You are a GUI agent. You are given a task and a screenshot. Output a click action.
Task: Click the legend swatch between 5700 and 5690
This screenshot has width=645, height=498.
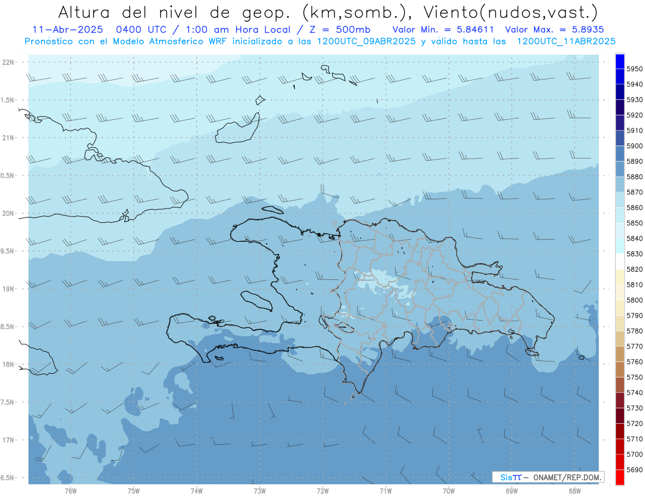620,461
